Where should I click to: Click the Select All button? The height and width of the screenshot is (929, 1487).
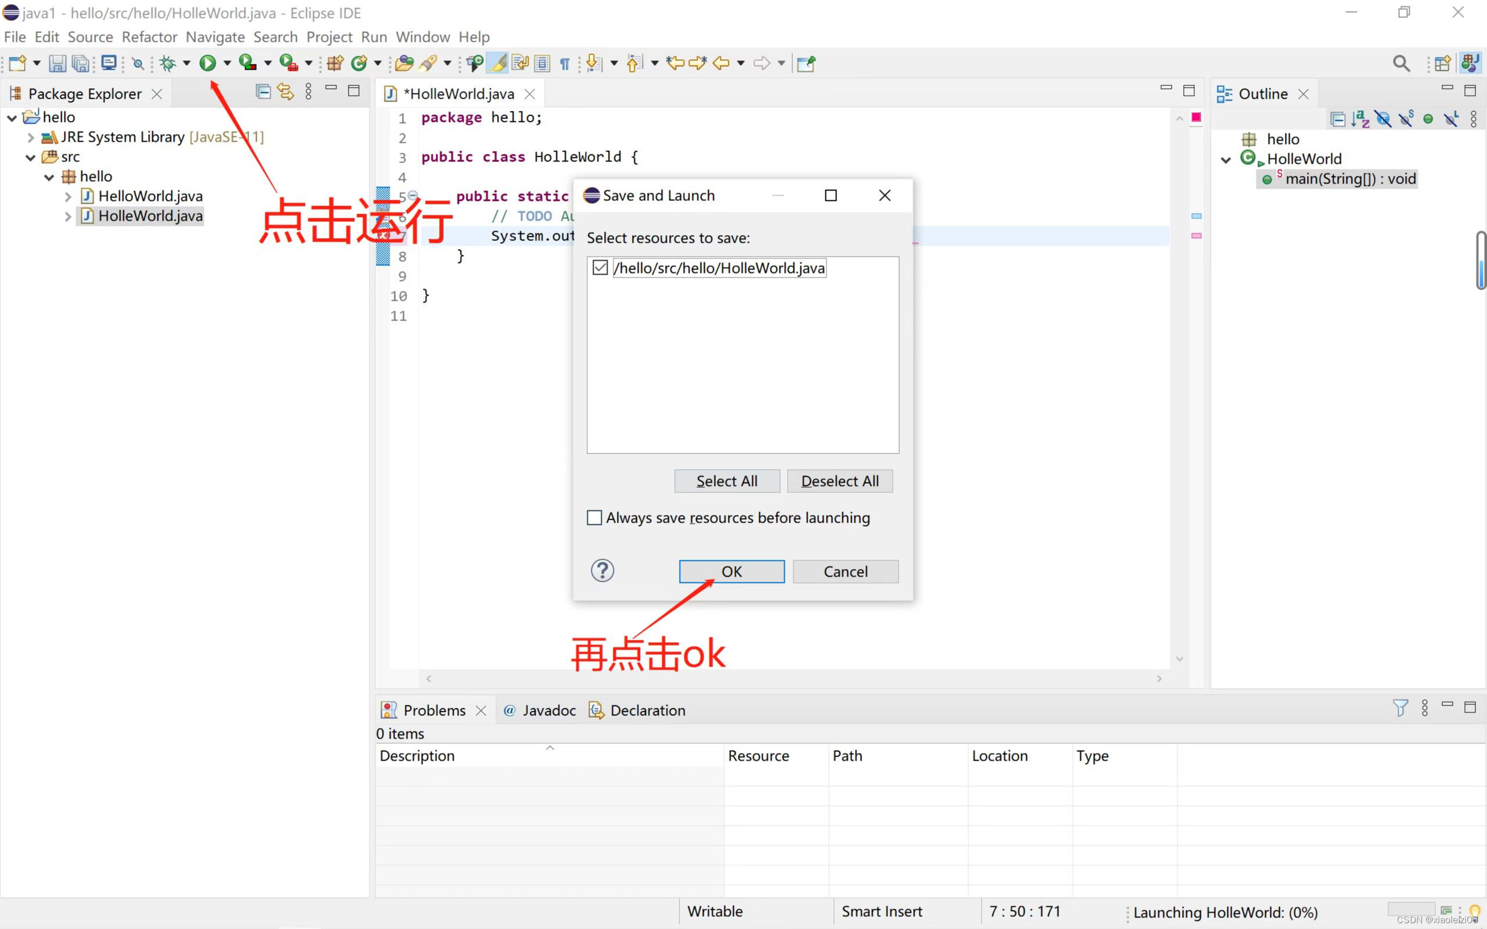click(727, 481)
